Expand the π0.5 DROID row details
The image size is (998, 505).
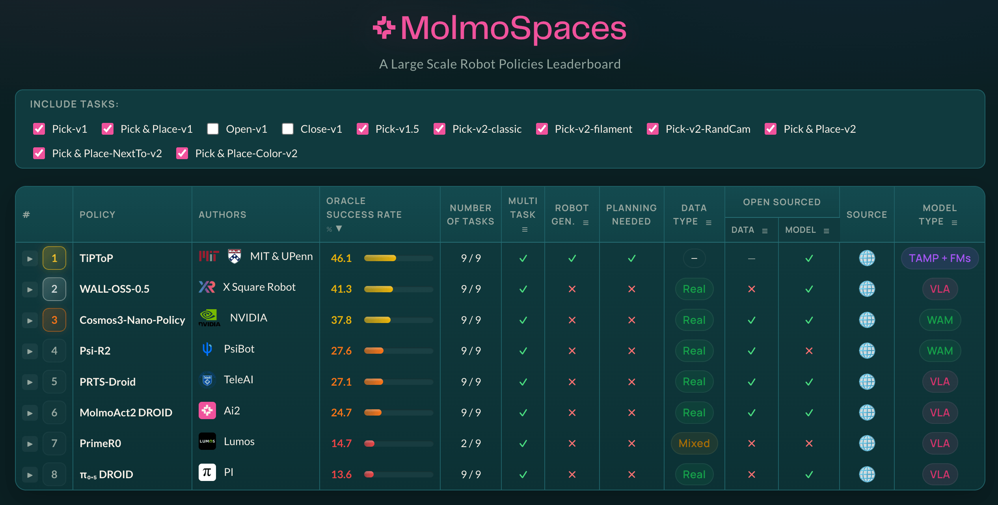pyautogui.click(x=30, y=475)
